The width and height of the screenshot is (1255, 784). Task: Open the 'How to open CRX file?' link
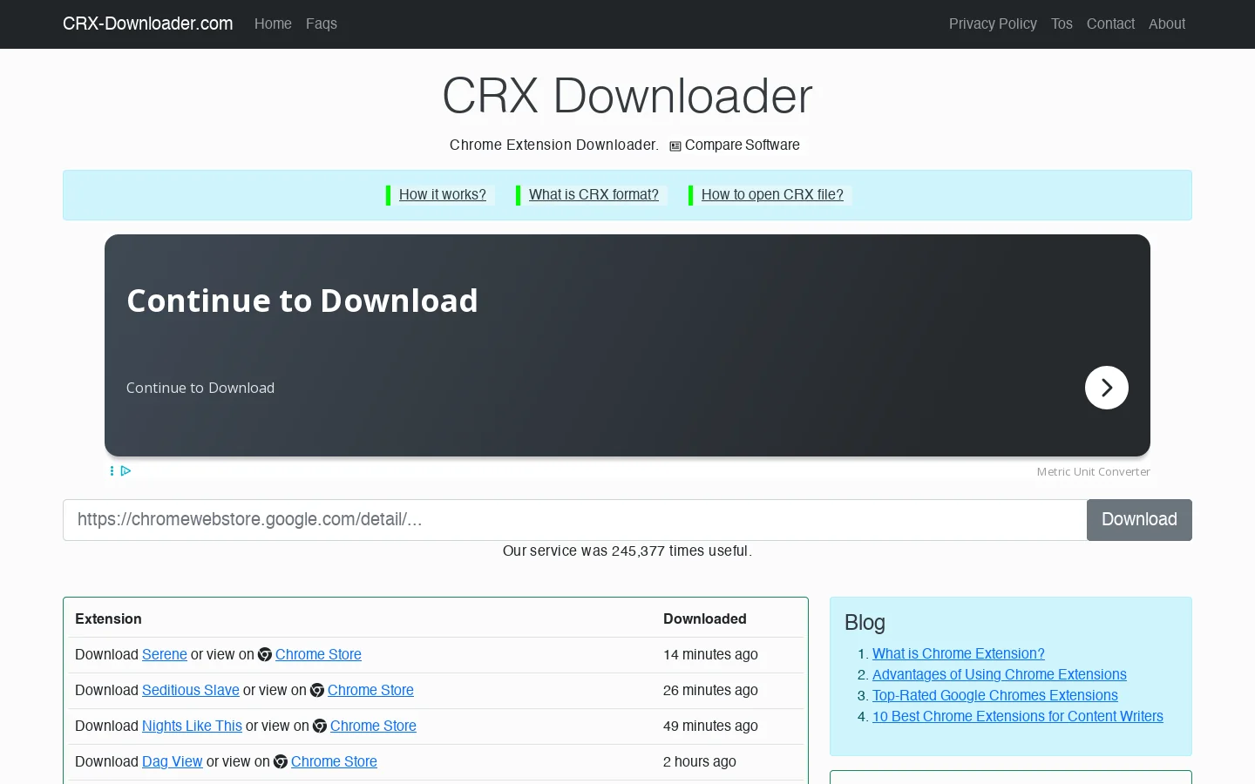pos(772,194)
